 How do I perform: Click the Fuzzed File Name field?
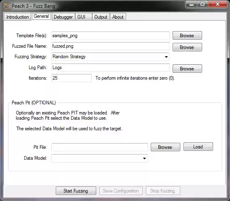110,46
